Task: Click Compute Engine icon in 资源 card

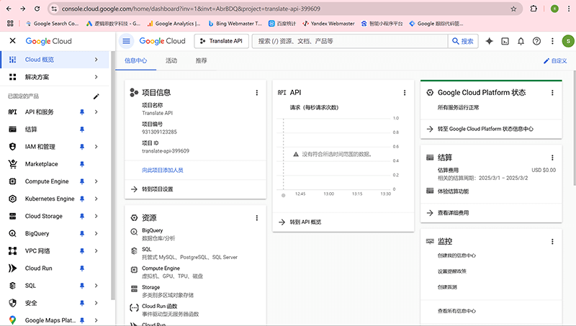Action: click(134, 270)
